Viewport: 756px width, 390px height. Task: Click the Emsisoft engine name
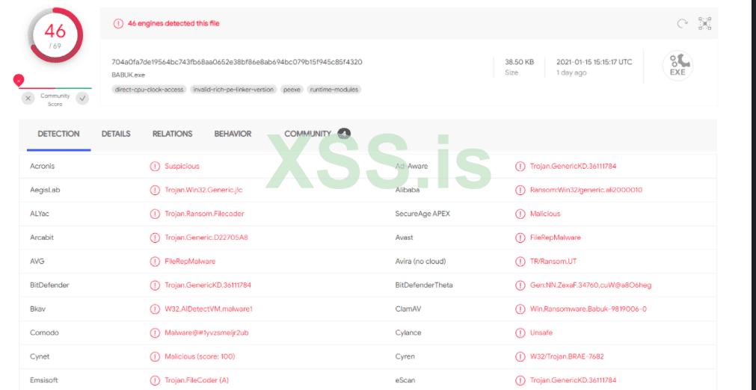pyautogui.click(x=44, y=380)
